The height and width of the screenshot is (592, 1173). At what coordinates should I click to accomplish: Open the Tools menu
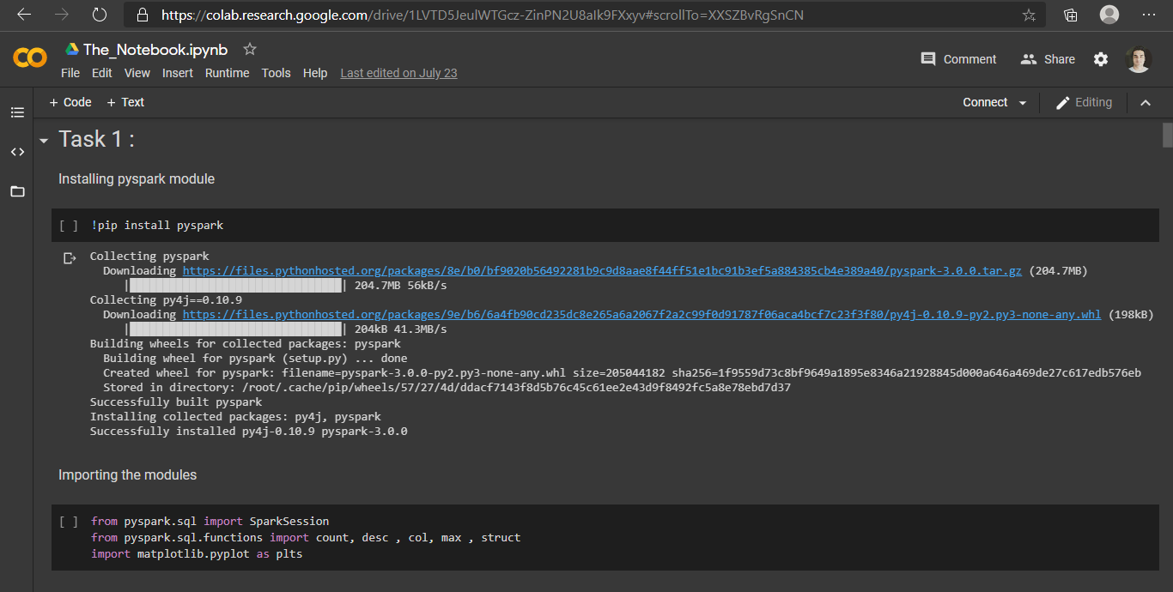tap(276, 73)
